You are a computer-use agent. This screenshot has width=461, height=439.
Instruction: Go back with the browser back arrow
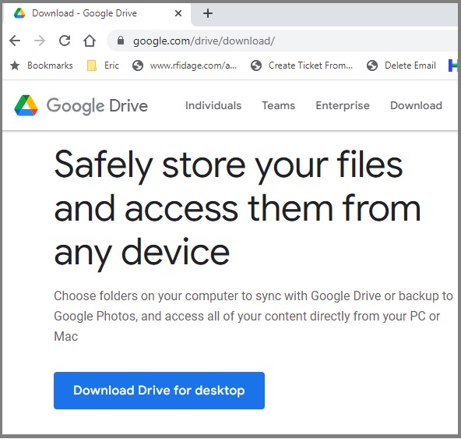coord(15,41)
